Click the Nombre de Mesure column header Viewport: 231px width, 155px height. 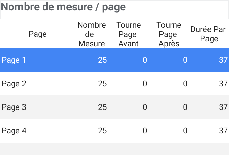[92, 34]
